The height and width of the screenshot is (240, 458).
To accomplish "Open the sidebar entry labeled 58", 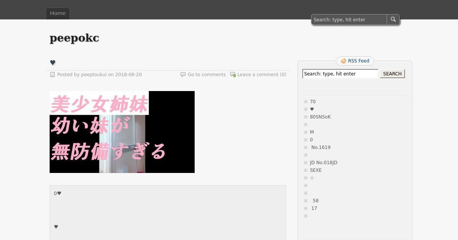I will 316,201.
